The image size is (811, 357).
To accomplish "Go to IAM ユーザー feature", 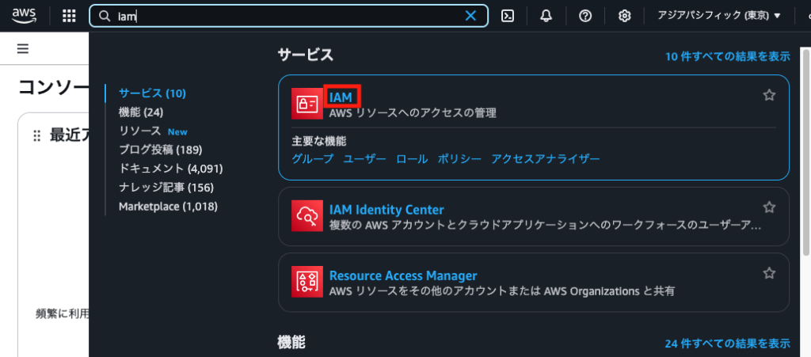I will [x=364, y=158].
